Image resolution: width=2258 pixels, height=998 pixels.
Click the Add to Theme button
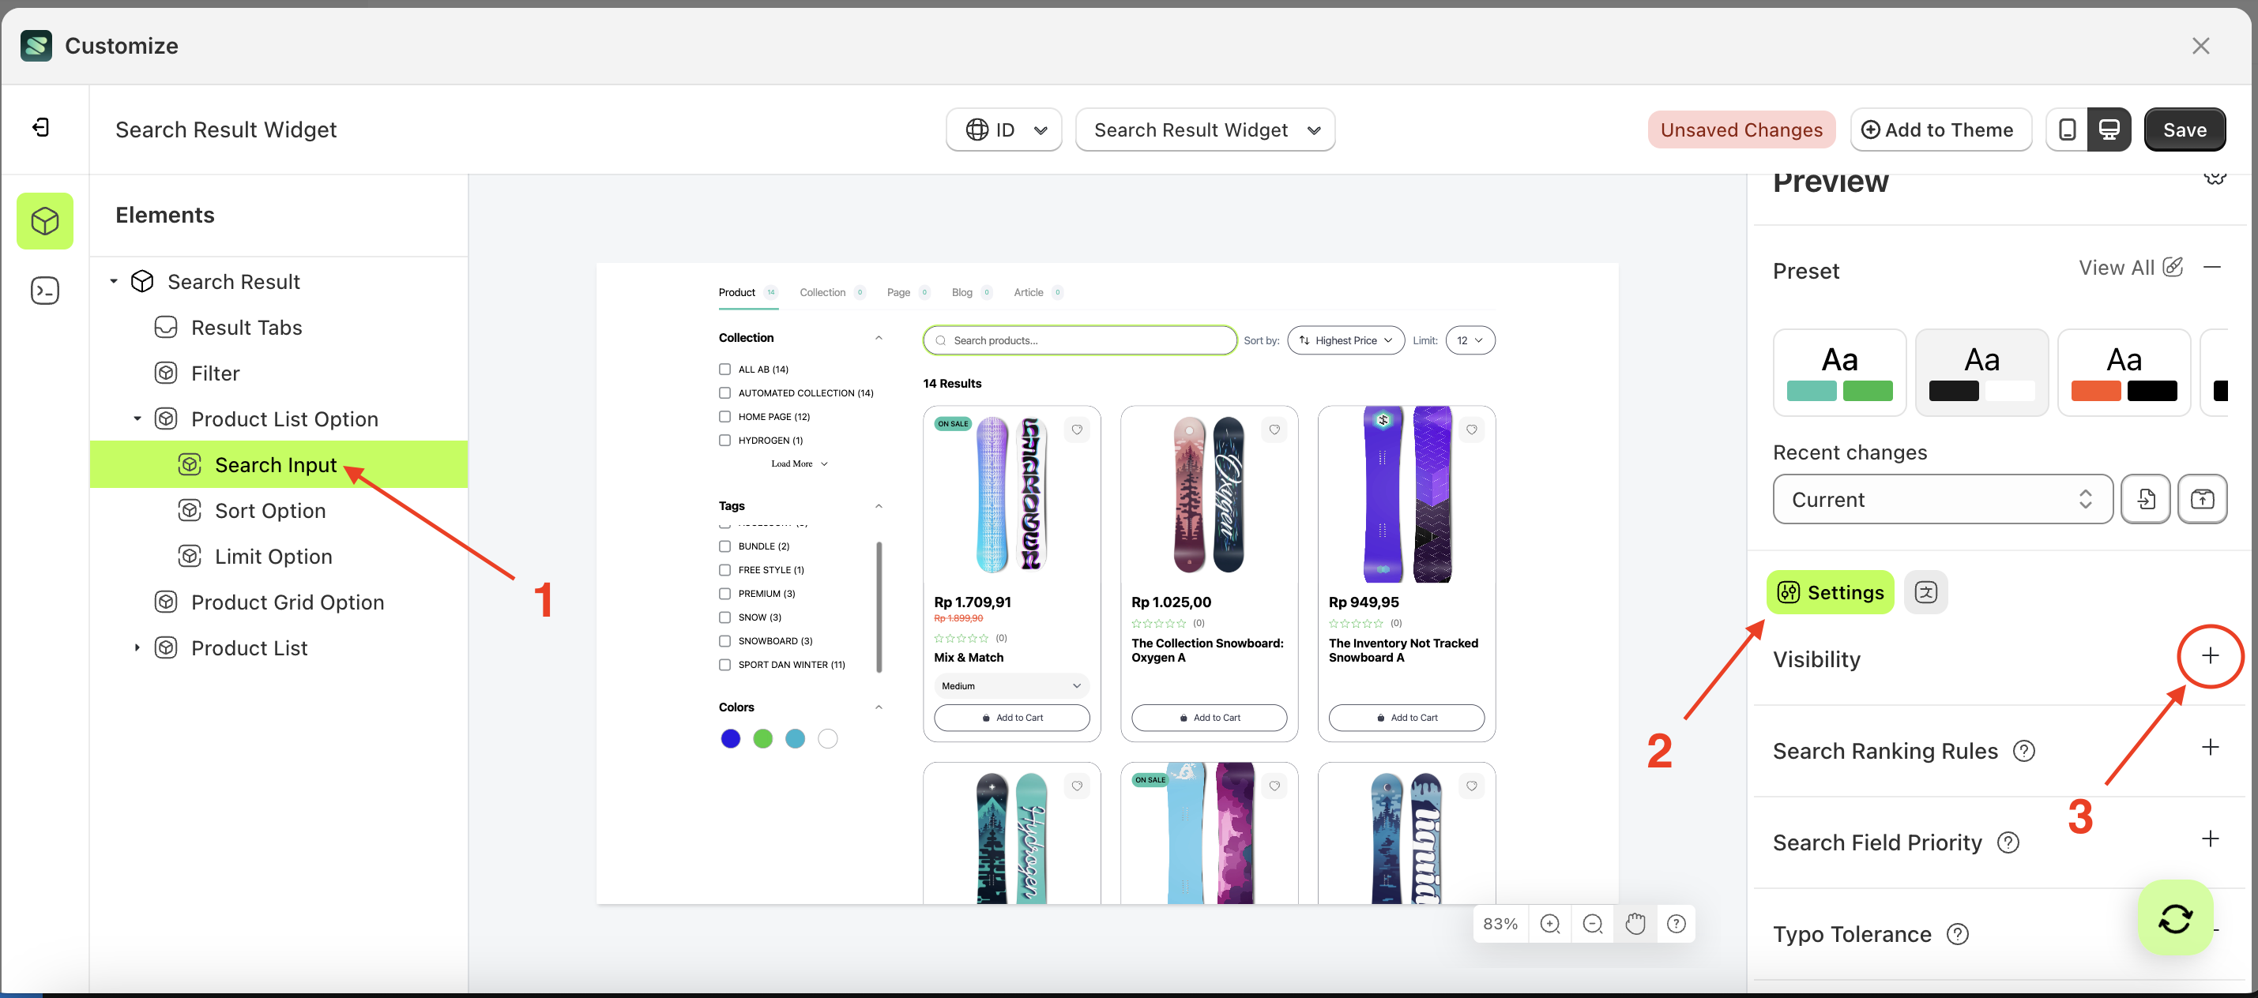tap(1940, 129)
